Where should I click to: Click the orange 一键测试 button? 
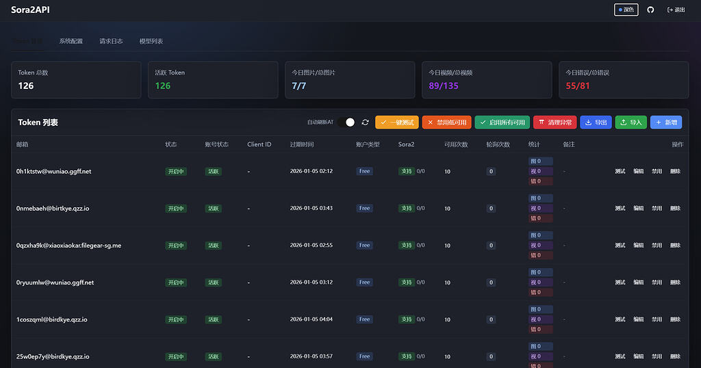tap(397, 122)
